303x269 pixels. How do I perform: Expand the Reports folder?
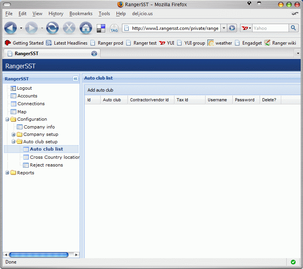point(7,173)
